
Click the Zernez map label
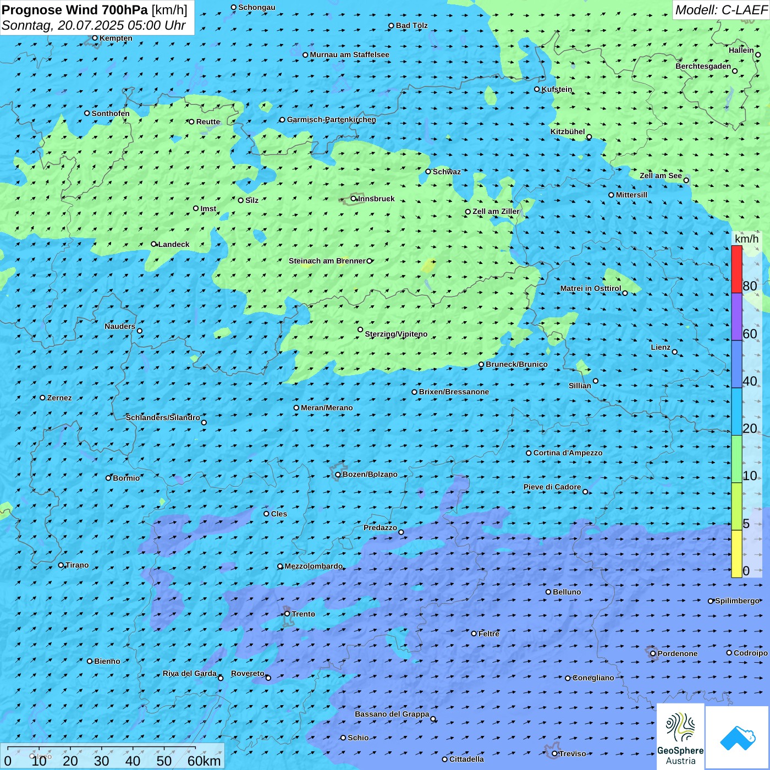tap(59, 398)
